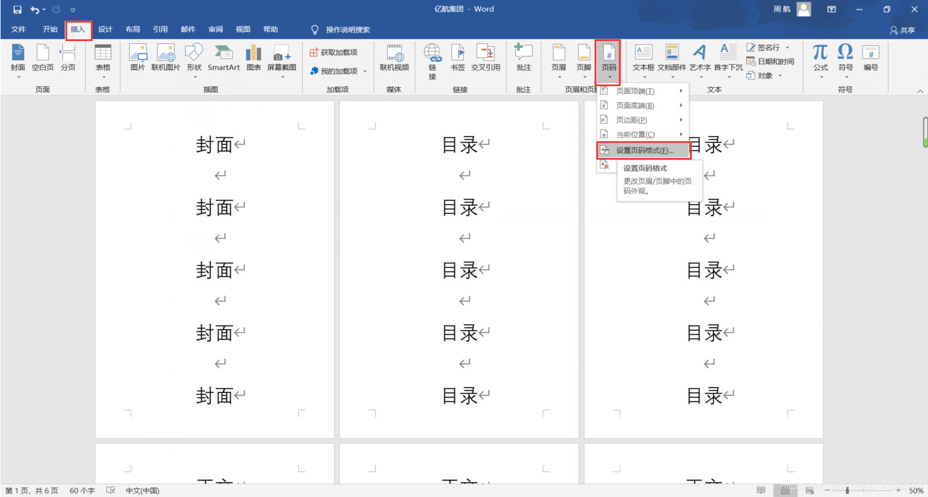Insert Date and Time (日期和时间)
This screenshot has width=928, height=497.
(x=771, y=61)
